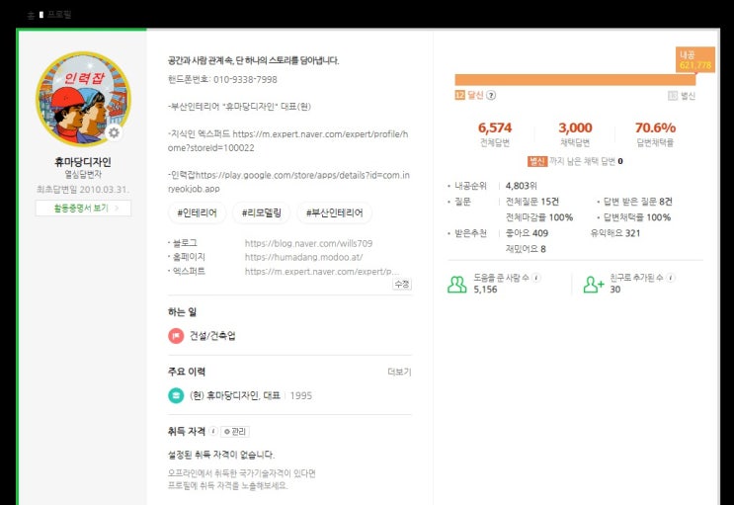Click the red flag 건설/건축업 icon
The height and width of the screenshot is (505, 734).
(176, 336)
